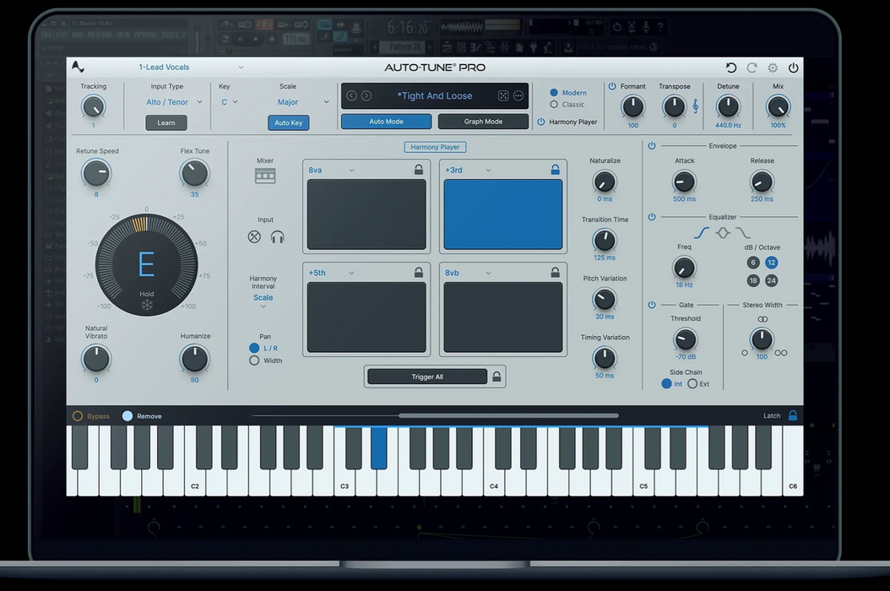Viewport: 890px width, 591px height.
Task: Toggle the 8vb pad lock
Action: pyautogui.click(x=555, y=272)
